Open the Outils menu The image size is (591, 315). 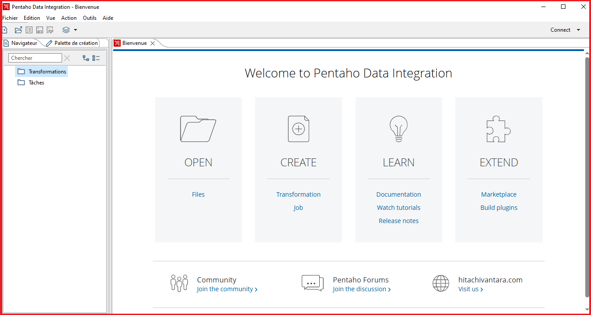pyautogui.click(x=89, y=18)
